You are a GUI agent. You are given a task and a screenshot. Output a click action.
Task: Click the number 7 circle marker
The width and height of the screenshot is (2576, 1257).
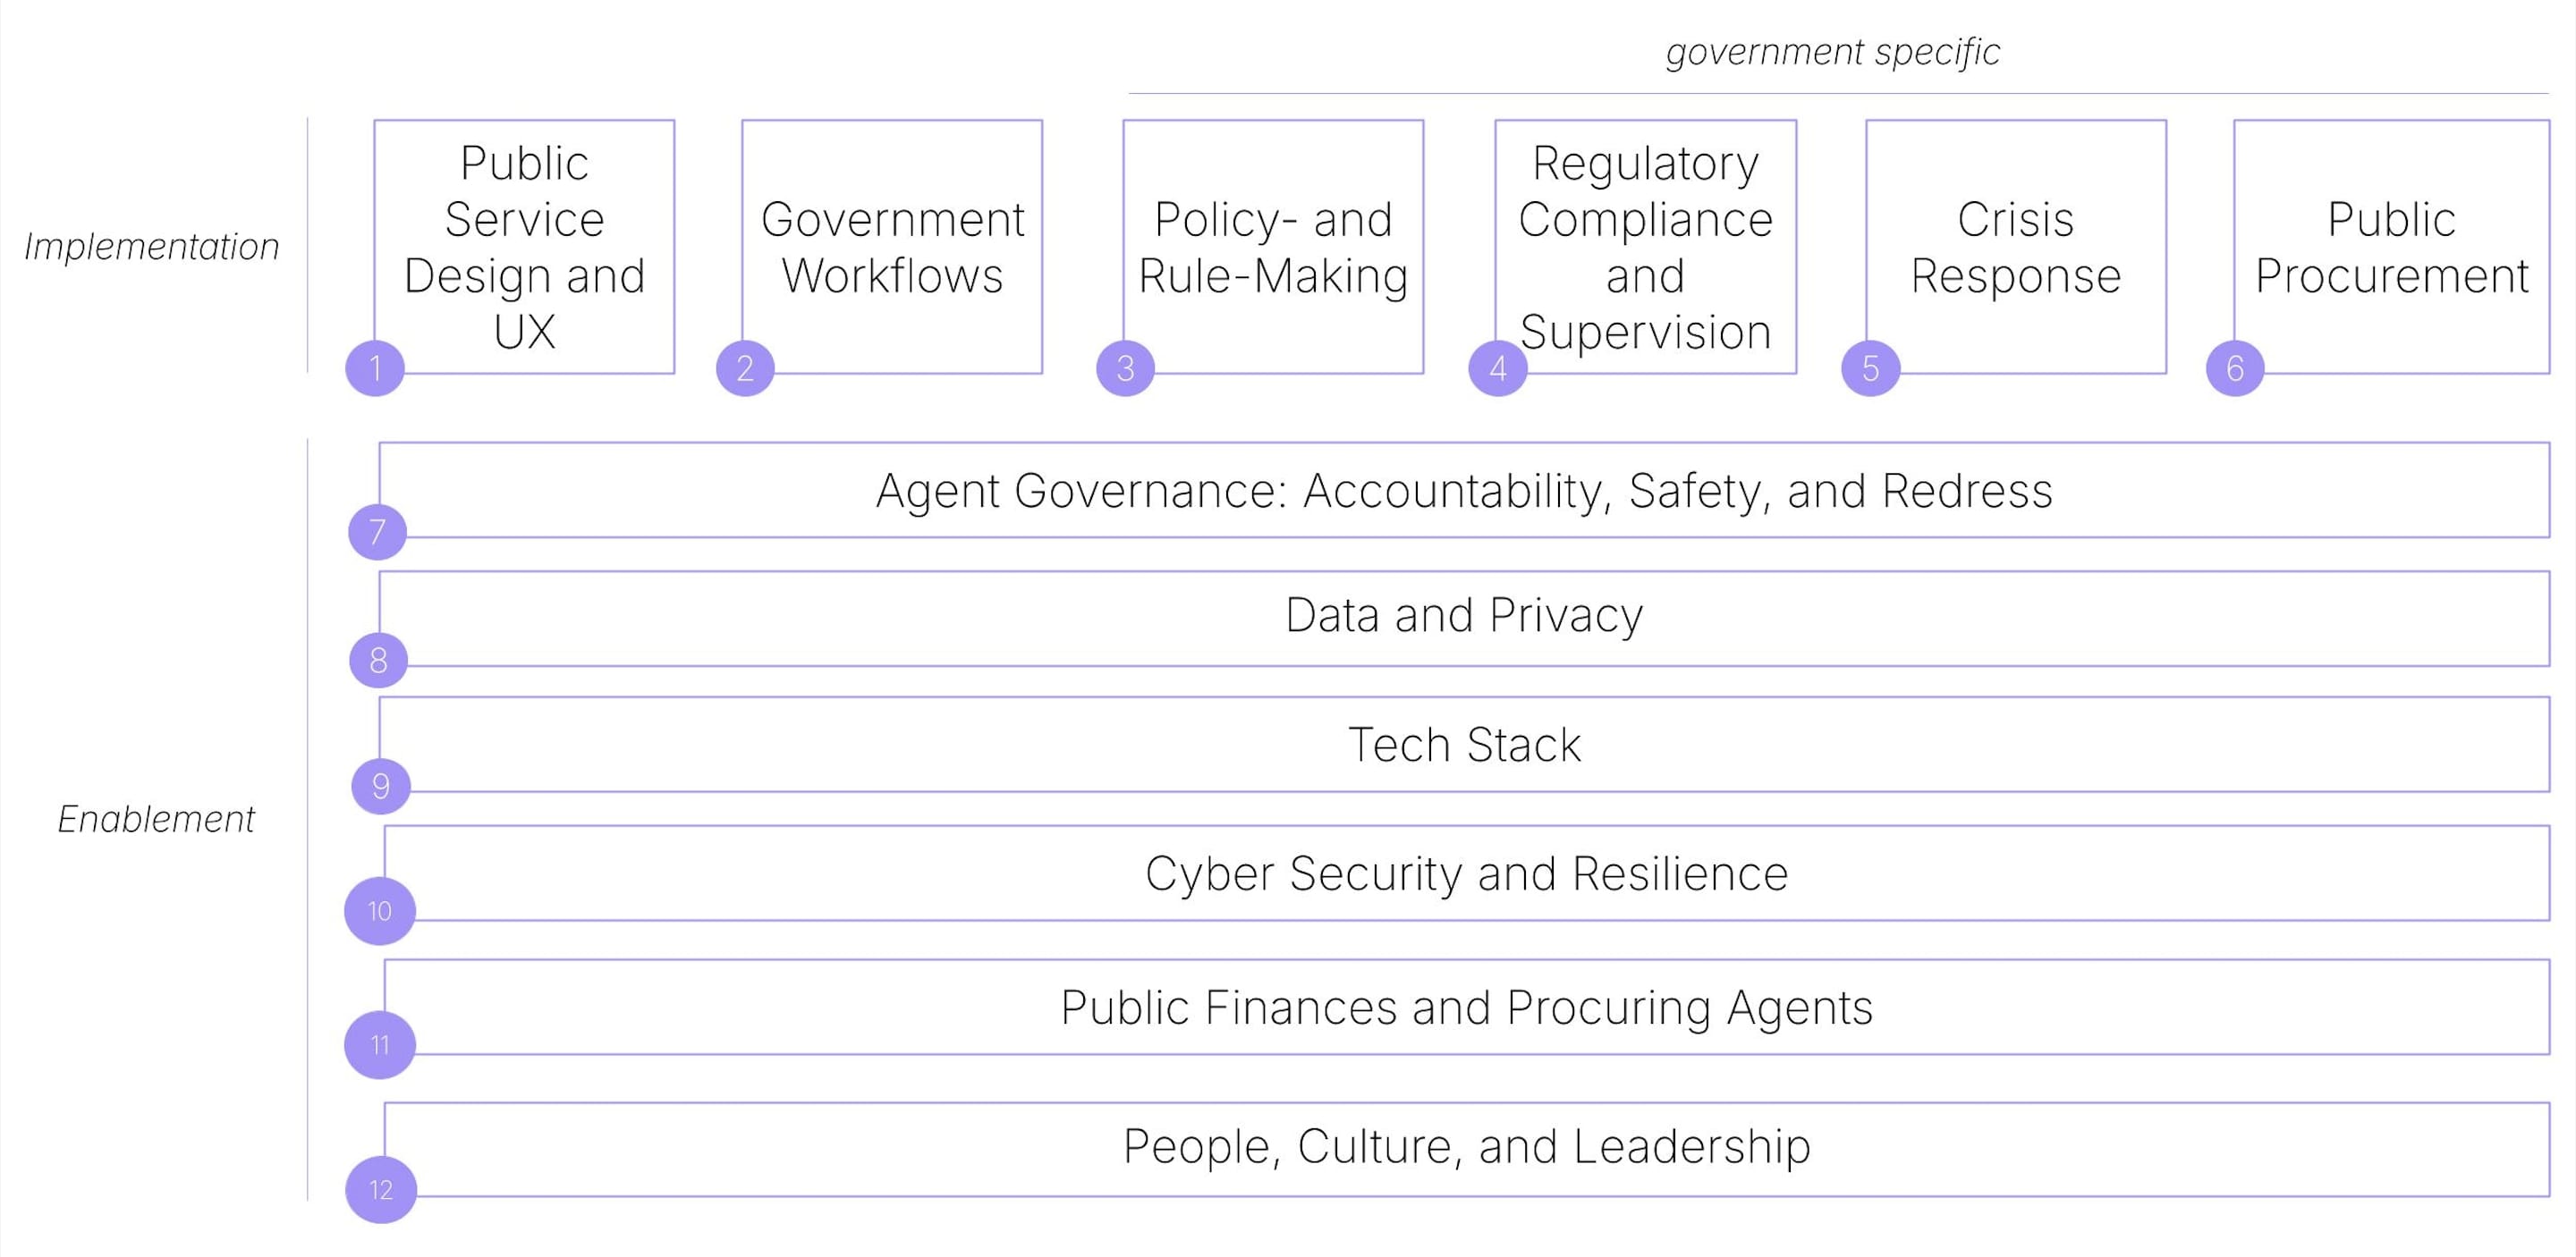click(x=377, y=532)
